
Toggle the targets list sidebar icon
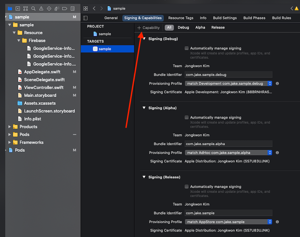pos(85,18)
